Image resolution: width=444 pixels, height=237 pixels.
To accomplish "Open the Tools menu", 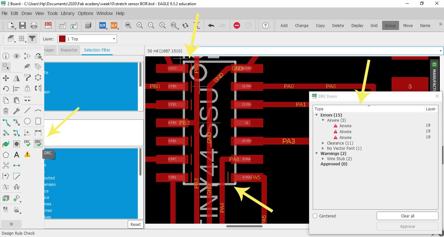I will tap(52, 13).
